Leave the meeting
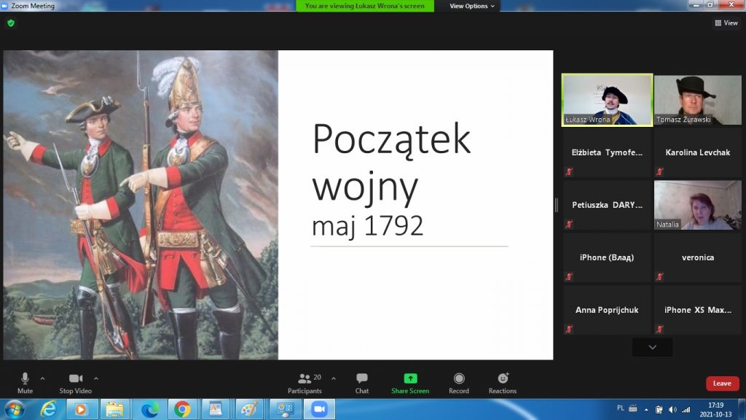 click(x=722, y=384)
